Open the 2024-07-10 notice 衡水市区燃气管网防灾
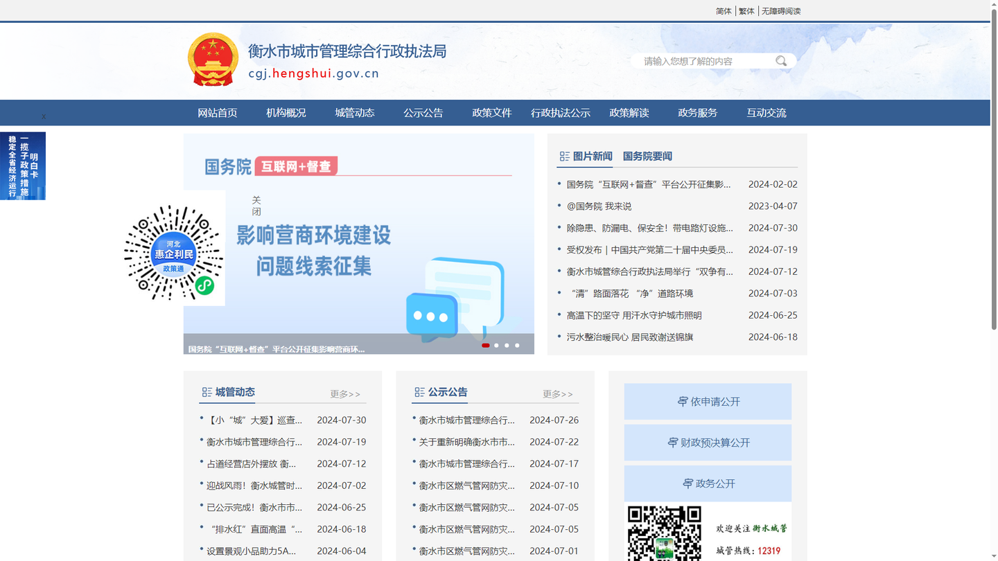Viewport: 998px width, 561px height. [x=467, y=486]
